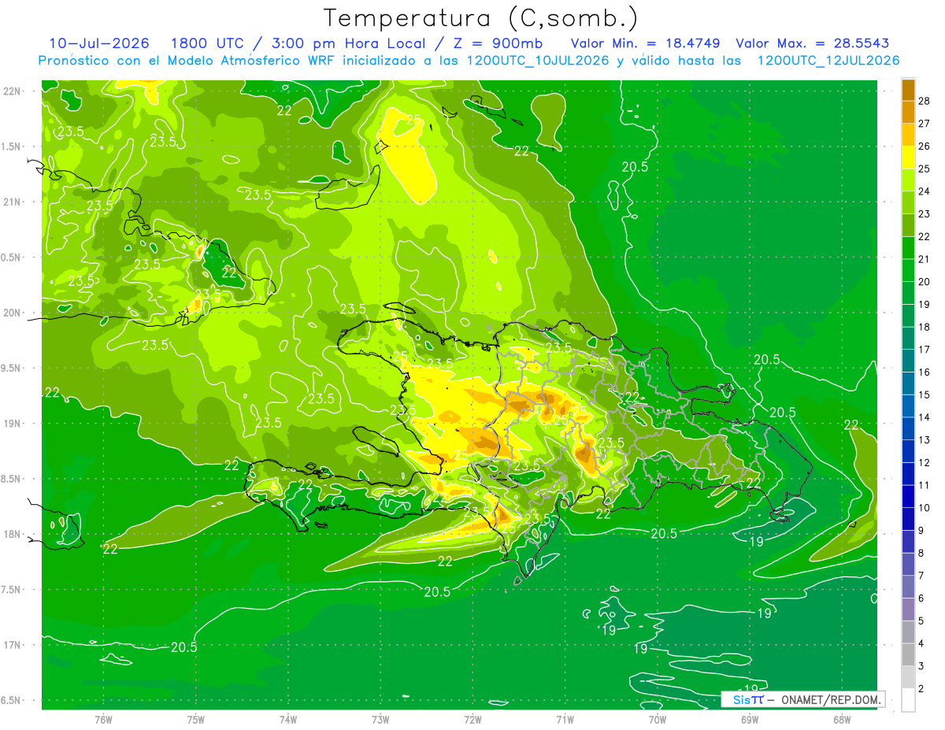
Task: Click the '69W' longitude axis label
Action: tap(750, 719)
